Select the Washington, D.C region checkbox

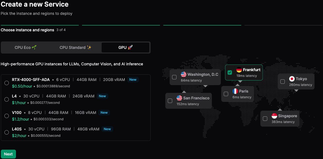point(174,77)
